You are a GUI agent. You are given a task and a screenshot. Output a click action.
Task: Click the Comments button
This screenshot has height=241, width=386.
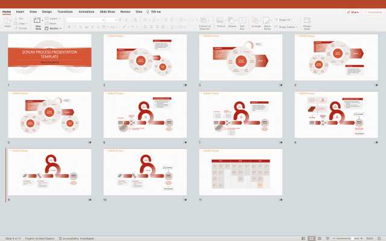(x=373, y=11)
